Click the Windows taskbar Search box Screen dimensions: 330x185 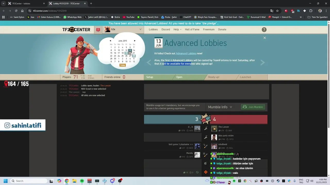28,181
